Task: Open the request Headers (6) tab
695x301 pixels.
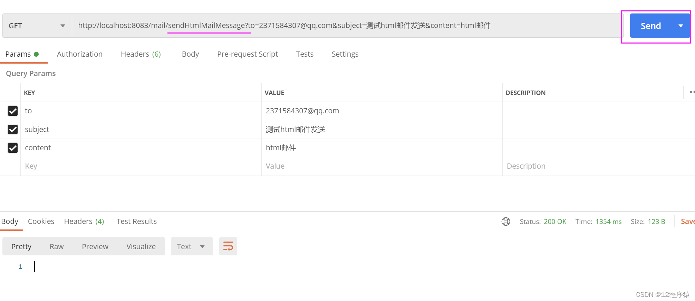Action: pos(141,54)
